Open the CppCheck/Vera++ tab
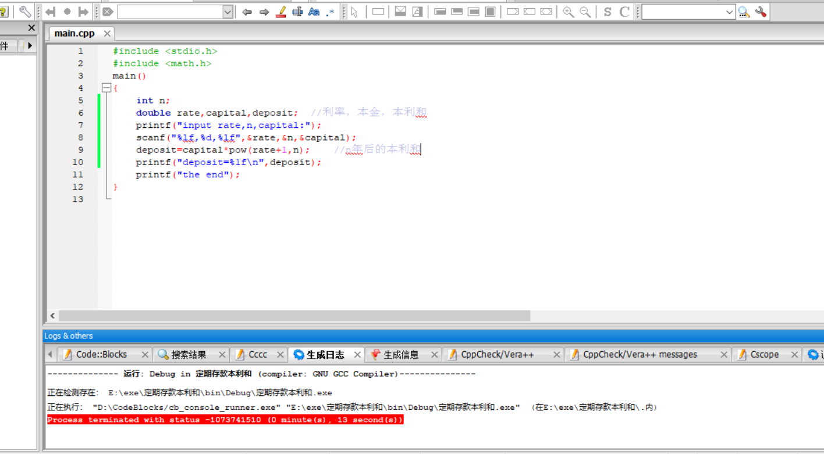 tap(498, 355)
